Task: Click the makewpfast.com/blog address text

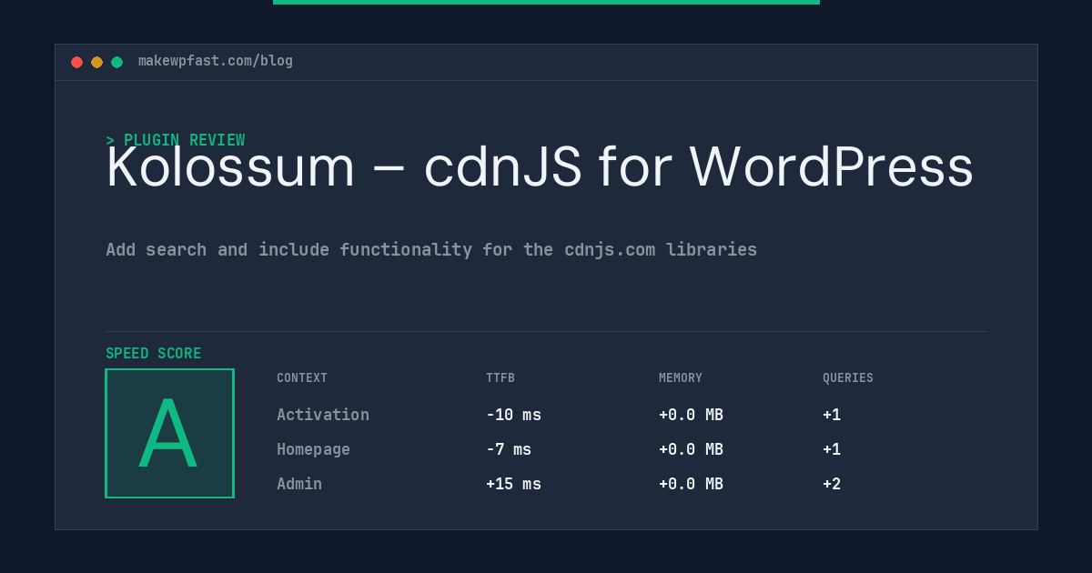Action: (x=216, y=61)
